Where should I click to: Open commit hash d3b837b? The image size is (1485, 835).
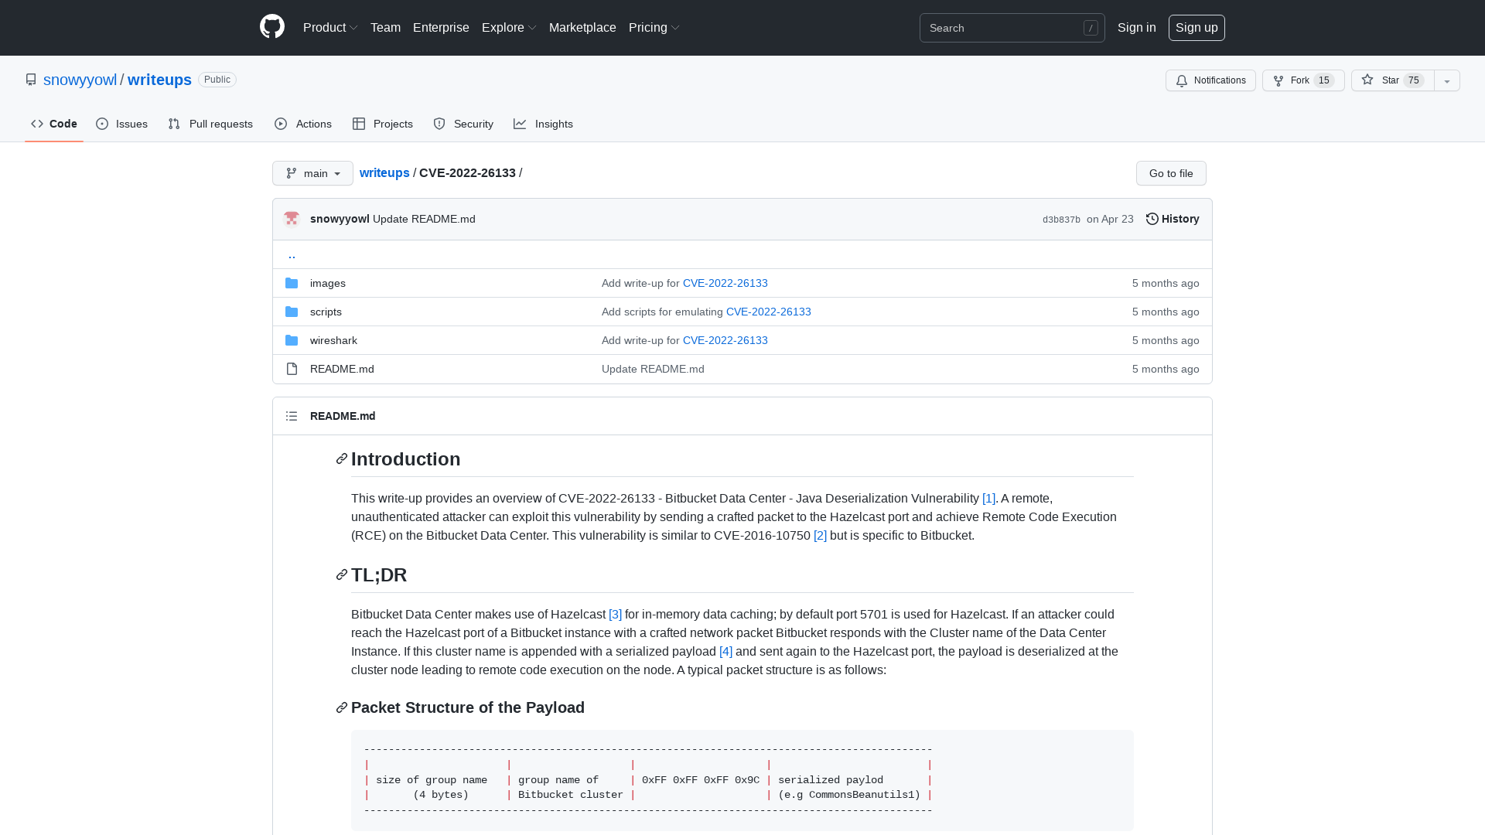point(1061,220)
